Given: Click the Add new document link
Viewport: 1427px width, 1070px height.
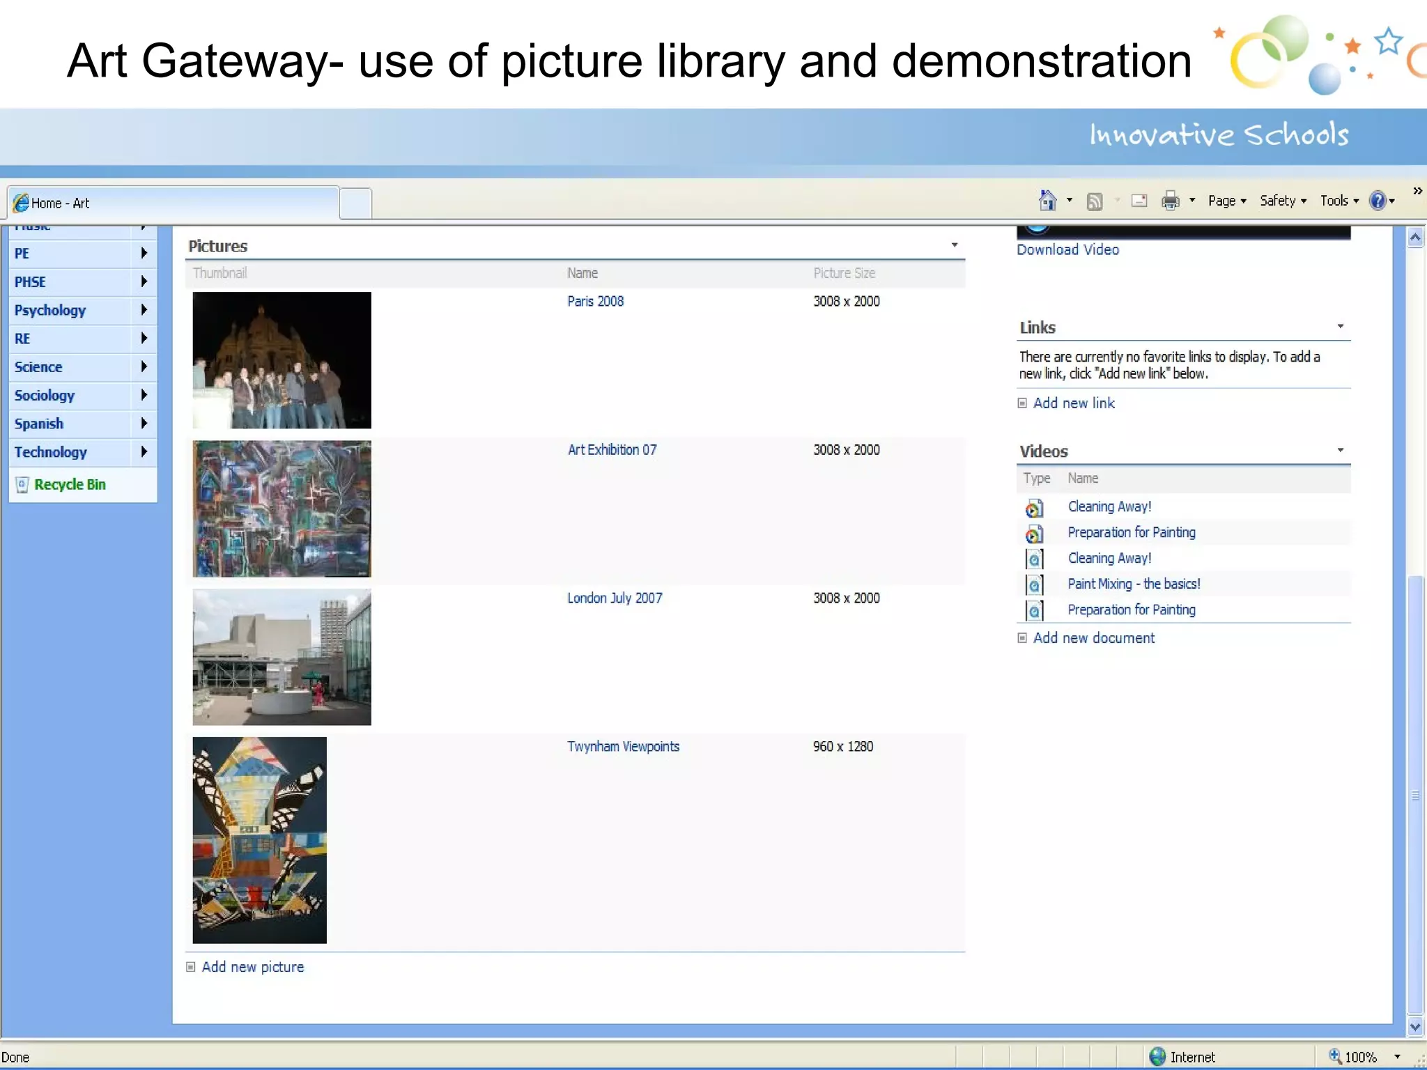Looking at the screenshot, I should point(1094,638).
